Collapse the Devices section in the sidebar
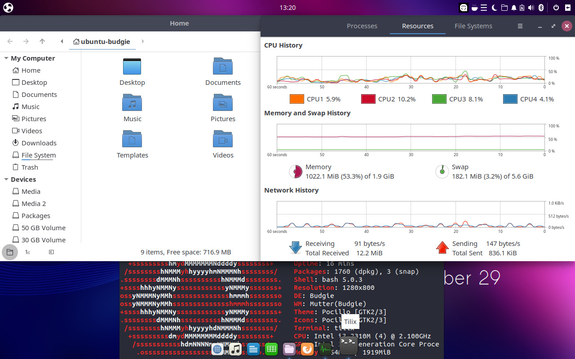 (6, 179)
